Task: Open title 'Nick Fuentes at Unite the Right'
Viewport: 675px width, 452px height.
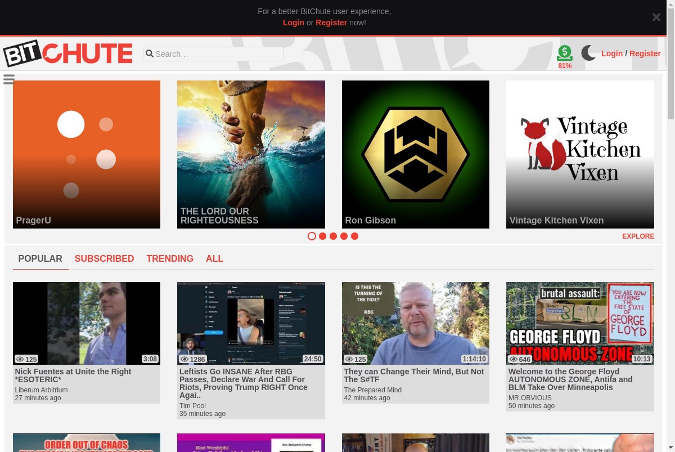Action: click(73, 375)
